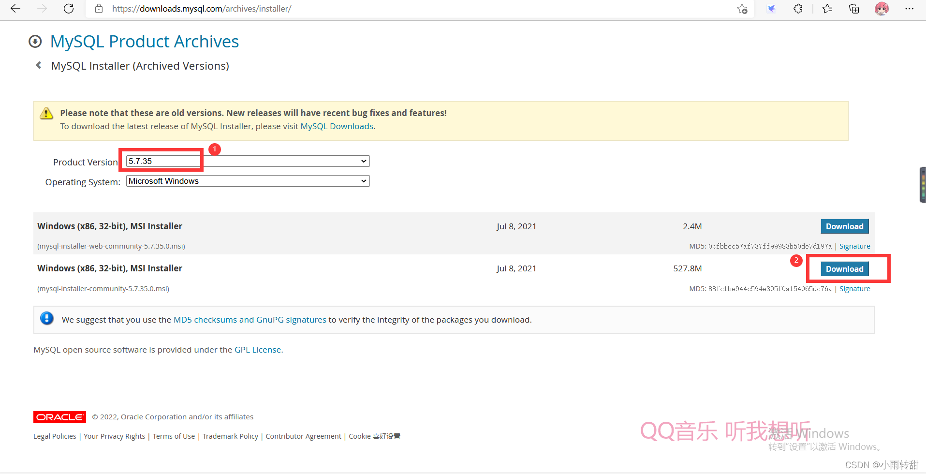This screenshot has width=926, height=474.
Task: Open Contributor Agreement footer link
Action: click(x=303, y=436)
